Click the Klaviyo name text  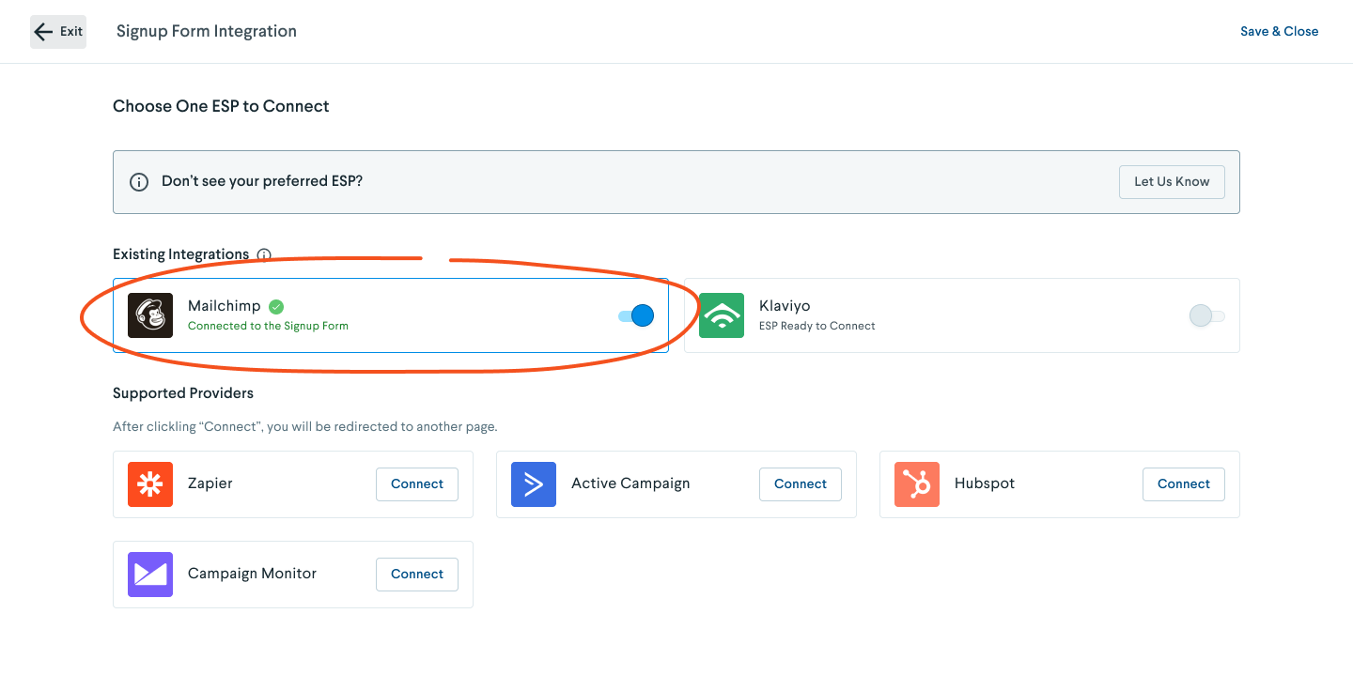coord(785,306)
